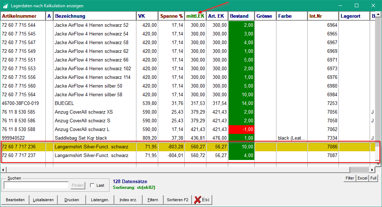This screenshot has width=382, height=207.
Task: Click the horizontal scrollbar right arrow
Action: pos(372,170)
